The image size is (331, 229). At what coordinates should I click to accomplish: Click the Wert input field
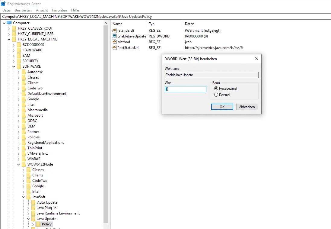[185, 89]
